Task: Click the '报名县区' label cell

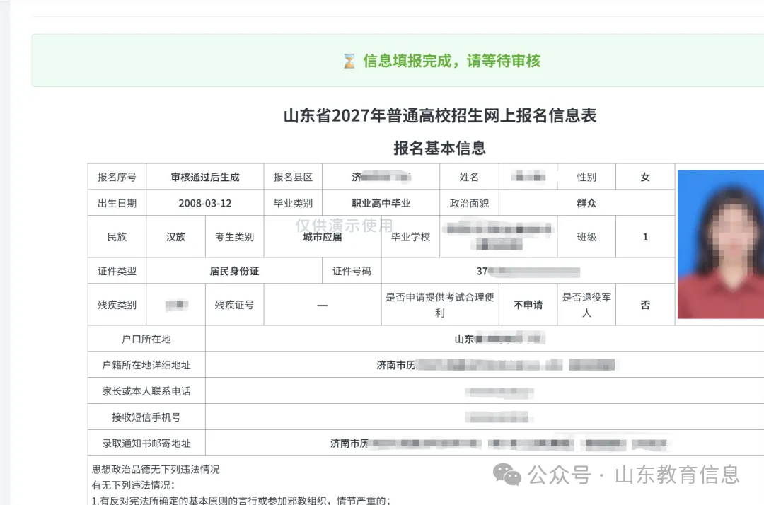Action: pos(293,177)
